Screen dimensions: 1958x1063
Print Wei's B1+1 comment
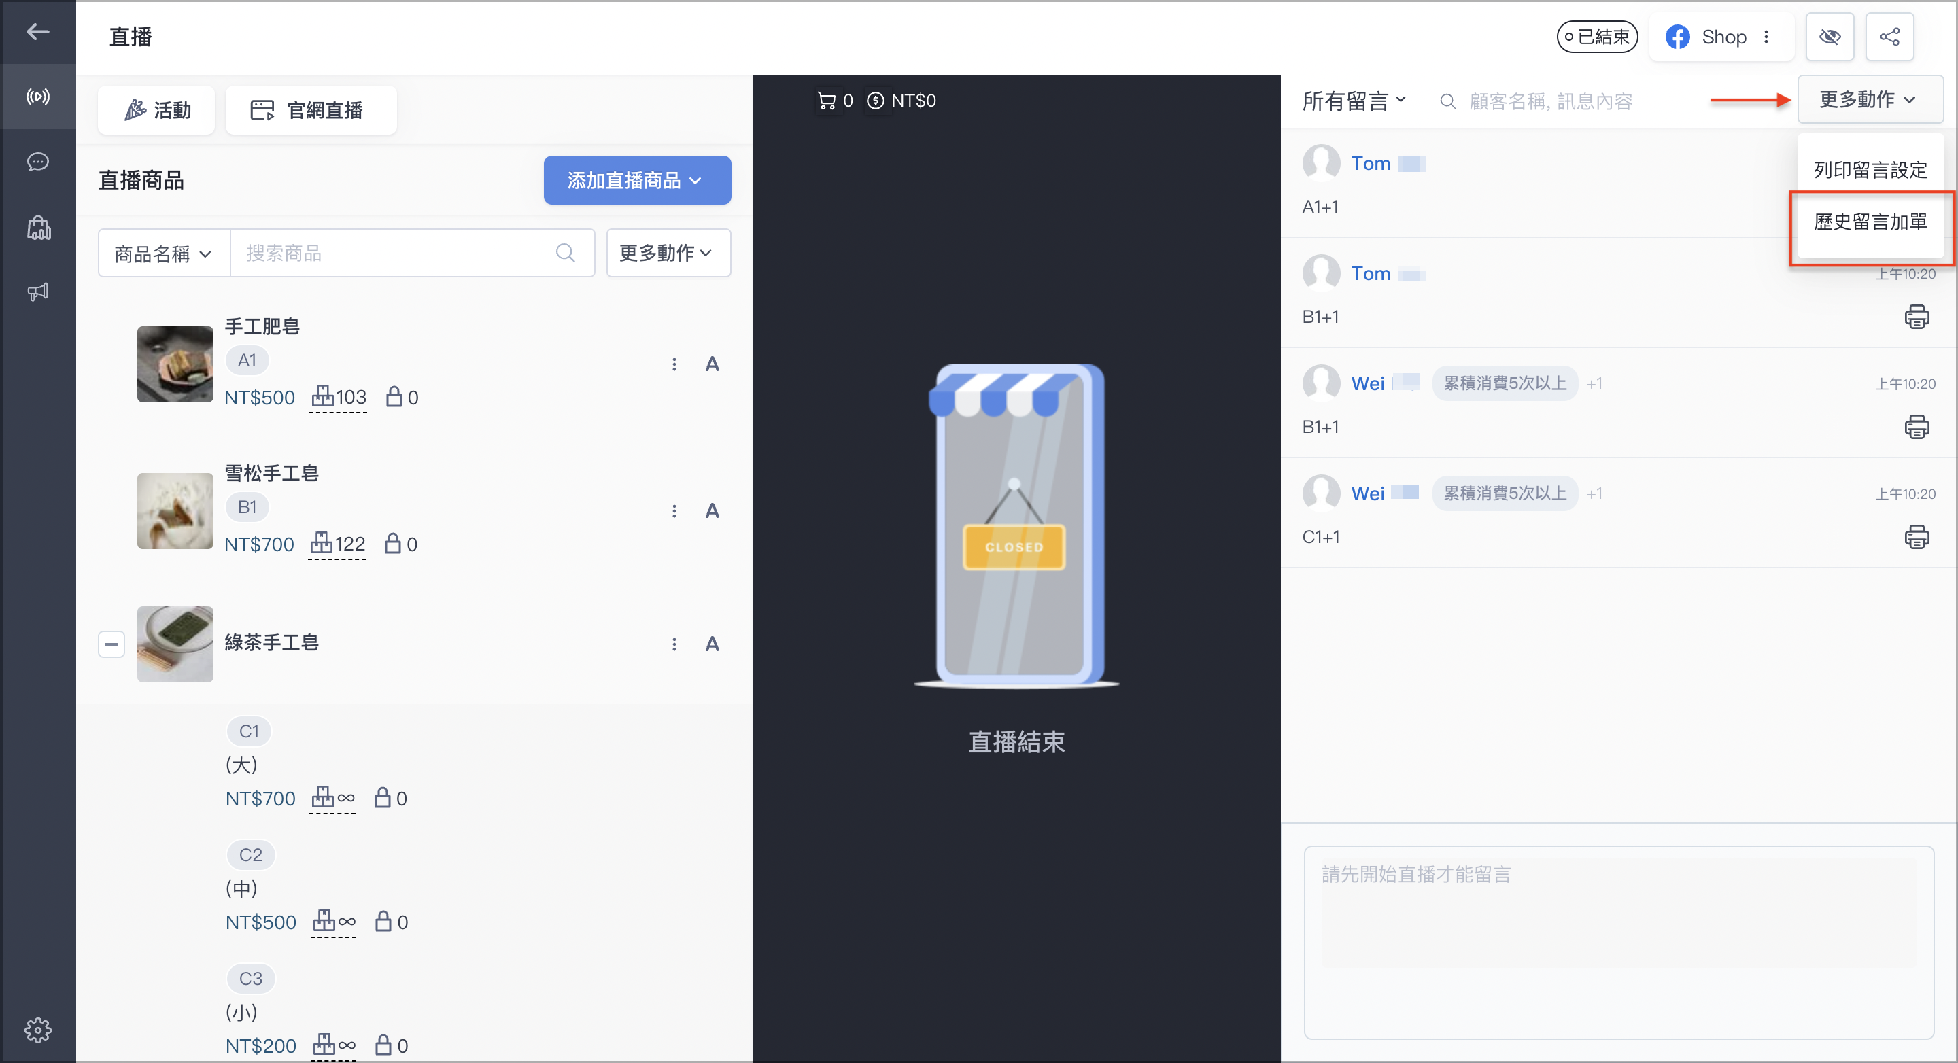click(x=1917, y=426)
